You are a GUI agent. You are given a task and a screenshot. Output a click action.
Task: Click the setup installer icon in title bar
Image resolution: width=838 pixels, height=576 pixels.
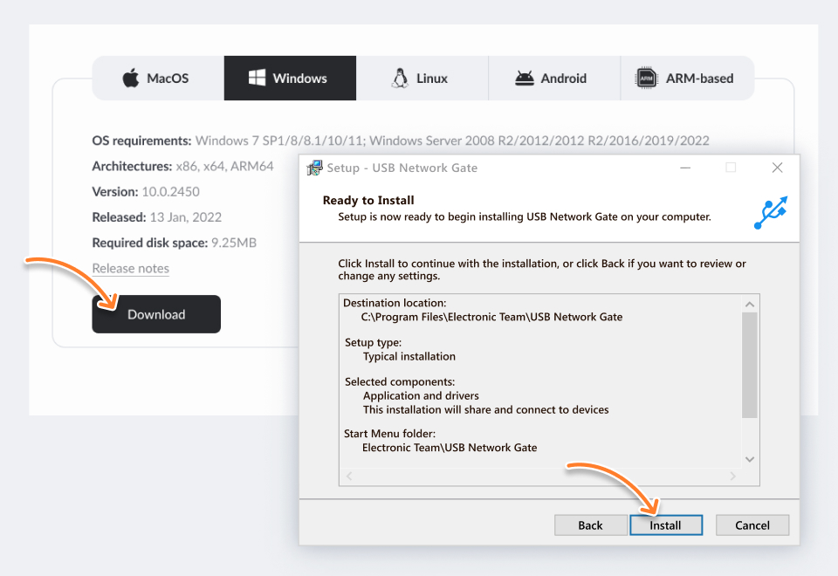[315, 168]
